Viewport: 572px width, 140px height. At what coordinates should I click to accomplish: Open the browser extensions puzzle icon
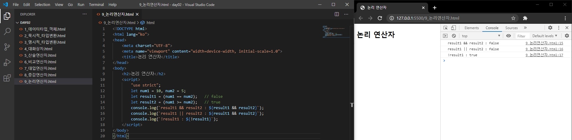[x=525, y=18]
